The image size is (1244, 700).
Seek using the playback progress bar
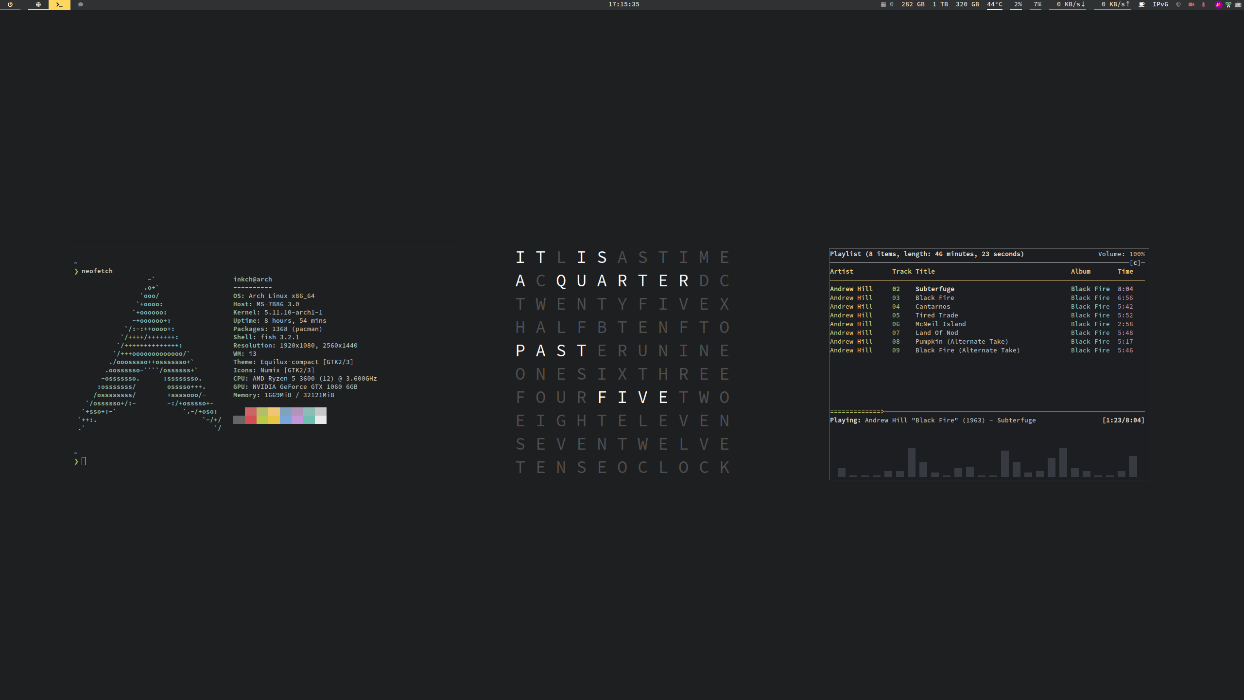point(987,411)
